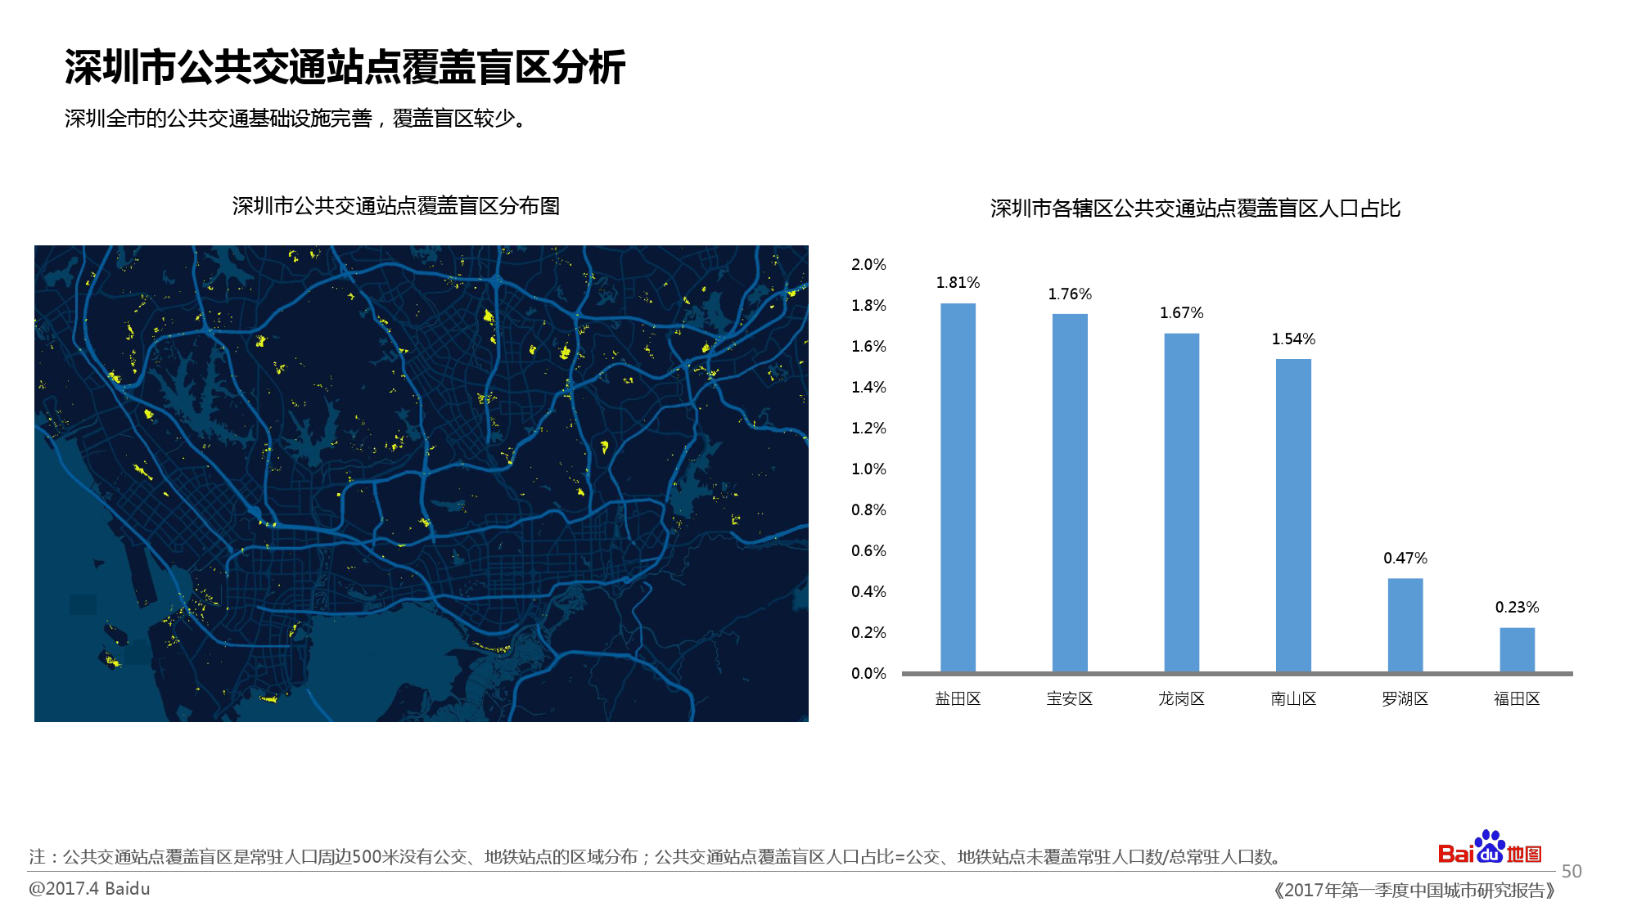Viewport: 1637px width, 920px height.
Task: Click the chart title 深圳市各辖区公共交通站点覆盖盲区人口占比
Action: pos(1195,209)
